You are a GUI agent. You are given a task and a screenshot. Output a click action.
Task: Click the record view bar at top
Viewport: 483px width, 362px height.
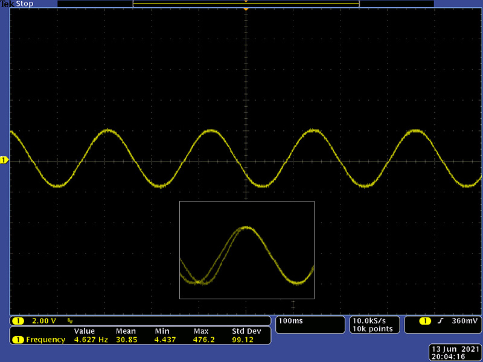click(x=246, y=4)
